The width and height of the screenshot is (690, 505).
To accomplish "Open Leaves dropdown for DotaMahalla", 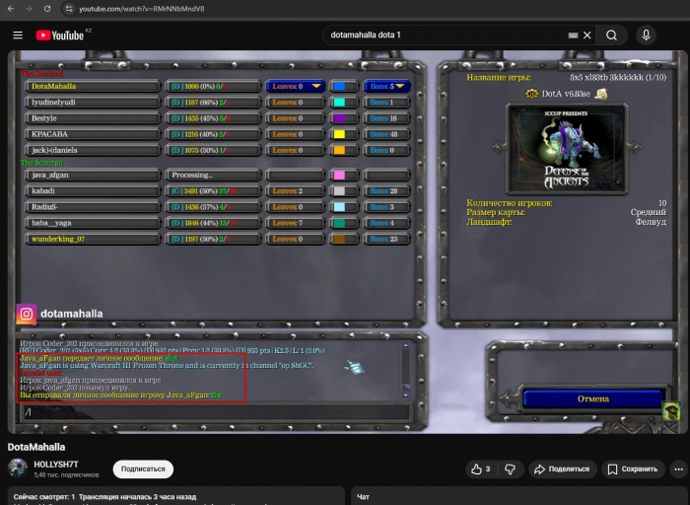I will point(296,86).
